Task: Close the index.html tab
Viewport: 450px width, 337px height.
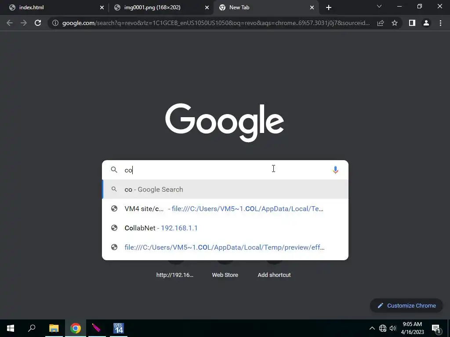Action: (102, 7)
